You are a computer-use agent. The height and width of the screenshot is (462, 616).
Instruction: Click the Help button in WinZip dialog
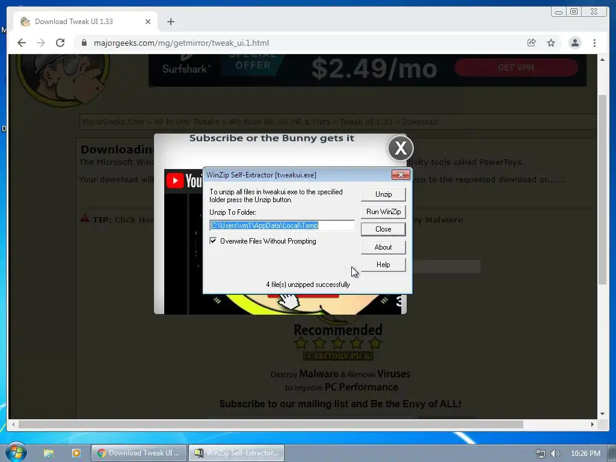click(383, 265)
